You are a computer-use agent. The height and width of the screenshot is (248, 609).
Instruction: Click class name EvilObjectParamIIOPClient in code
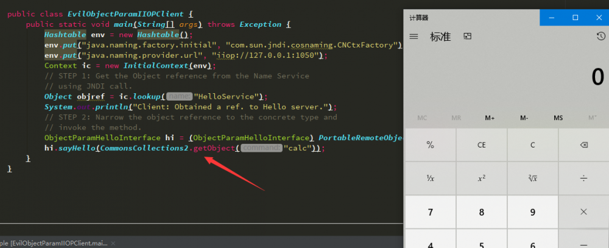[125, 14]
